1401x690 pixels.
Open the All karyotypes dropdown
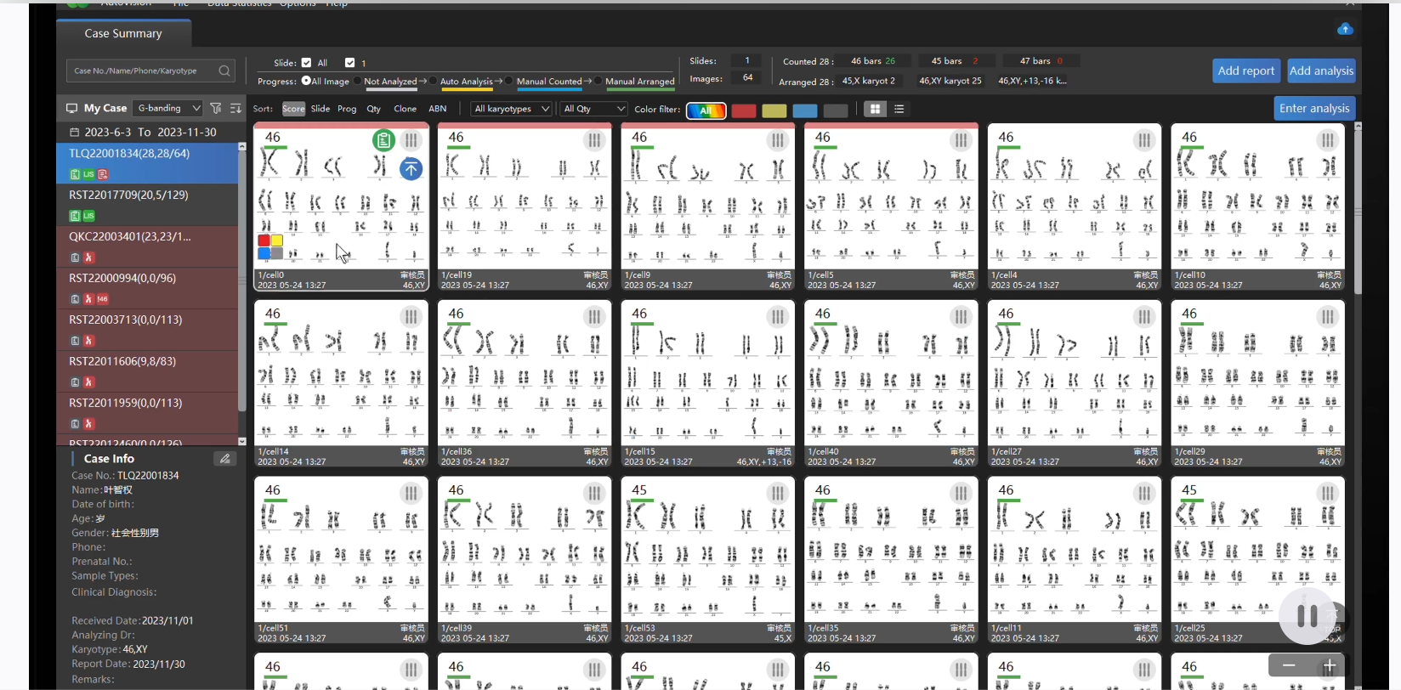coord(512,109)
